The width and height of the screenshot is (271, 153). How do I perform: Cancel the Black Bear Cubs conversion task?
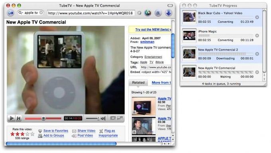(257, 17)
